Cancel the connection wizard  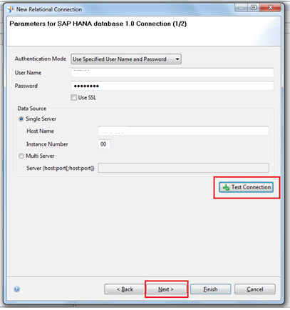[255, 289]
